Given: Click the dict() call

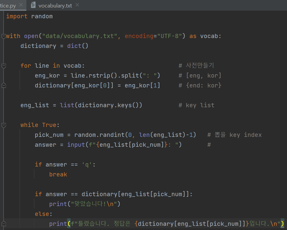Looking at the screenshot, I should click(78, 46).
